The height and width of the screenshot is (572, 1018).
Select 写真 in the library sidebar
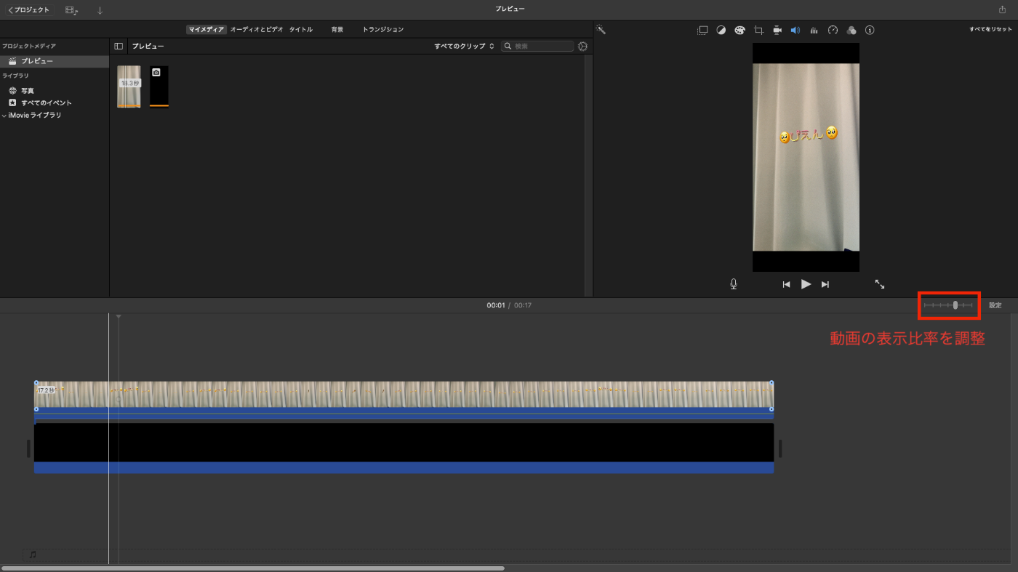[28, 91]
